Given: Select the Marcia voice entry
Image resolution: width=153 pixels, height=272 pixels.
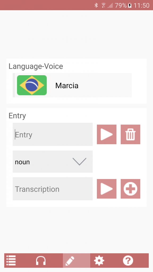Looking at the screenshot, I should (67, 85).
